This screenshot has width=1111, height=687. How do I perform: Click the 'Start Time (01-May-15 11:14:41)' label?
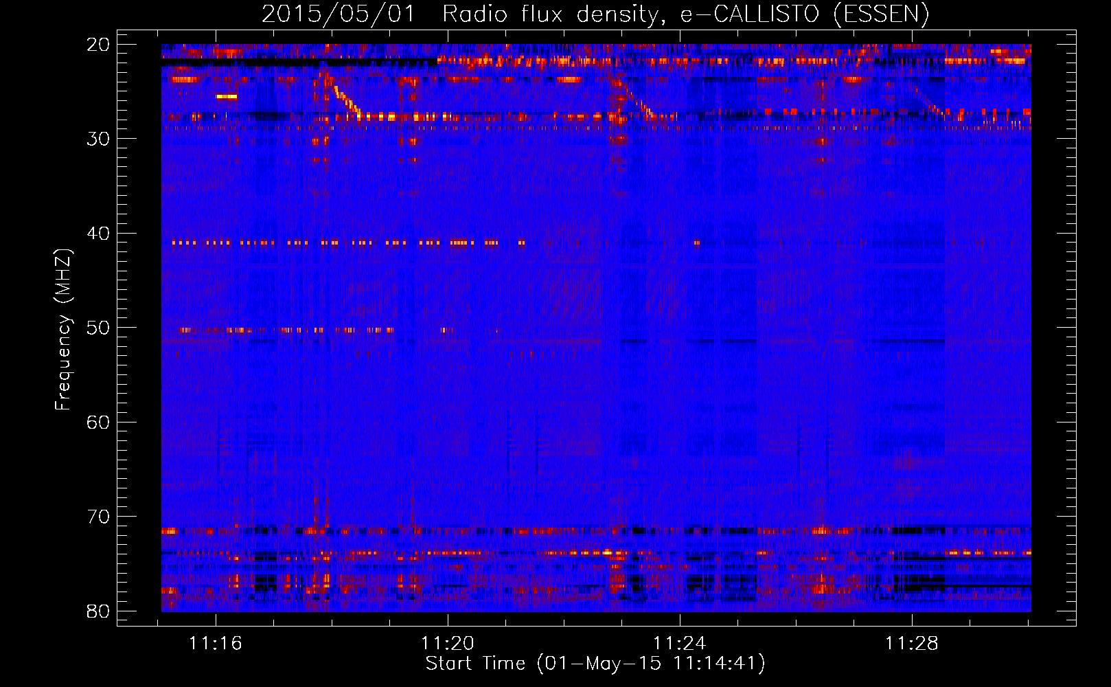point(595,664)
